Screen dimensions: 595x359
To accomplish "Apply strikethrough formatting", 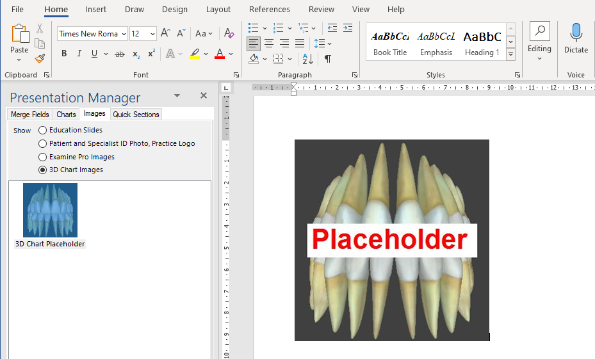I will click(x=120, y=54).
